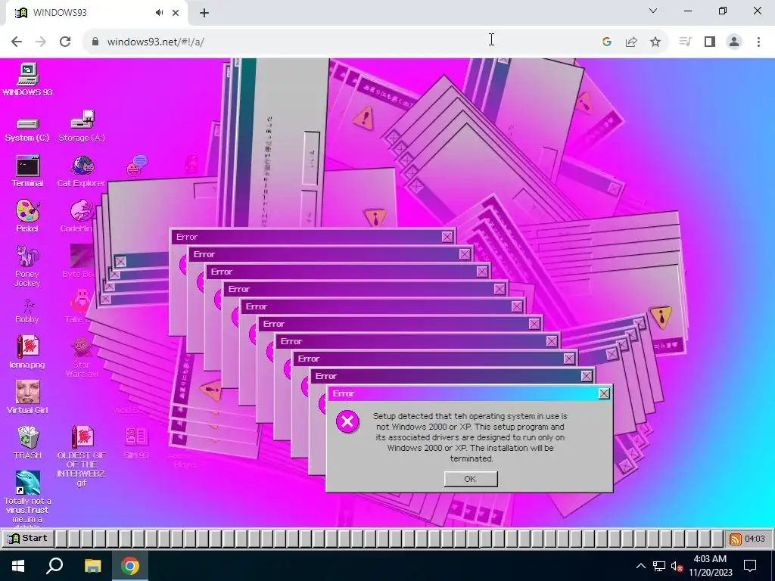Launch the SIM 93 icon
The width and height of the screenshot is (775, 581).
pyautogui.click(x=136, y=442)
